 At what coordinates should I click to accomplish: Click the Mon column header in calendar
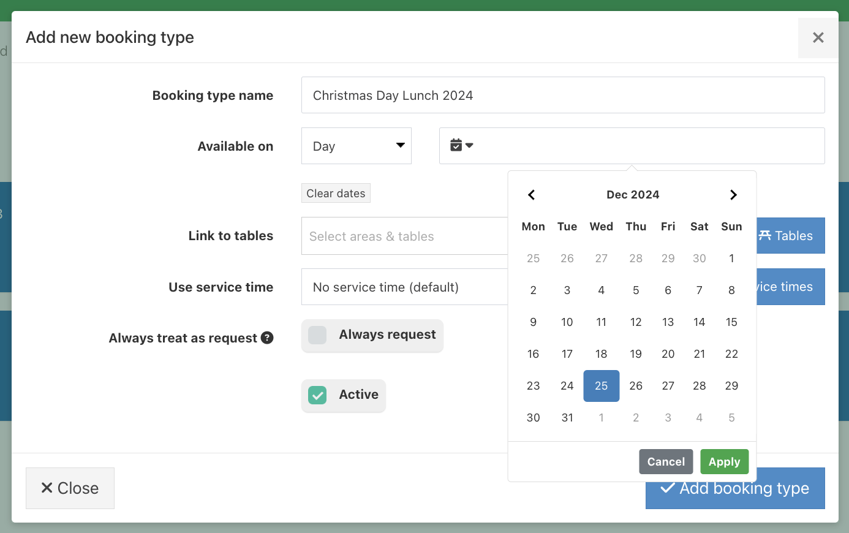[x=533, y=226]
